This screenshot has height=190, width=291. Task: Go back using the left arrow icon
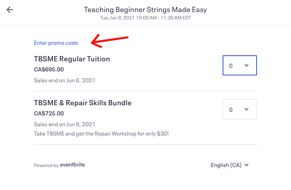pyautogui.click(x=10, y=10)
